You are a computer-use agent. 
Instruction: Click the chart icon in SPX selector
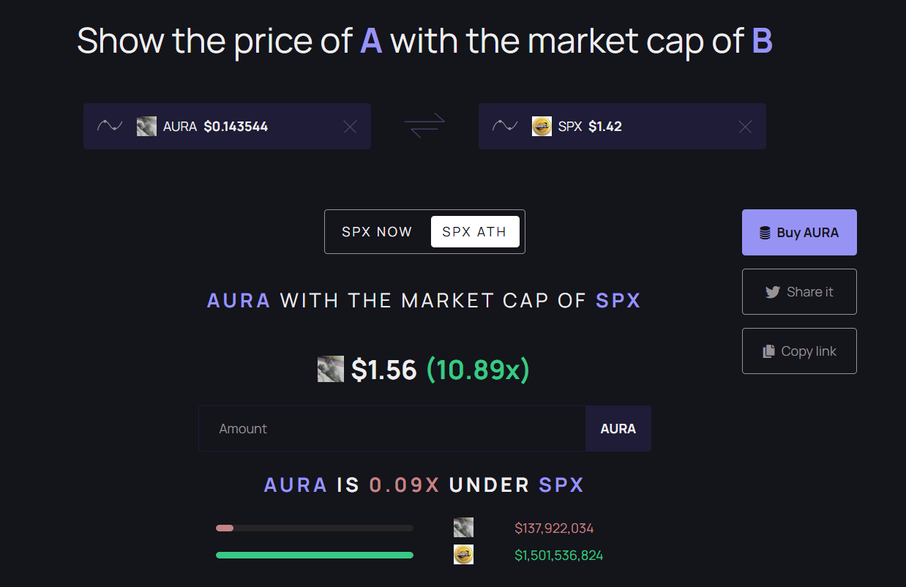point(505,126)
